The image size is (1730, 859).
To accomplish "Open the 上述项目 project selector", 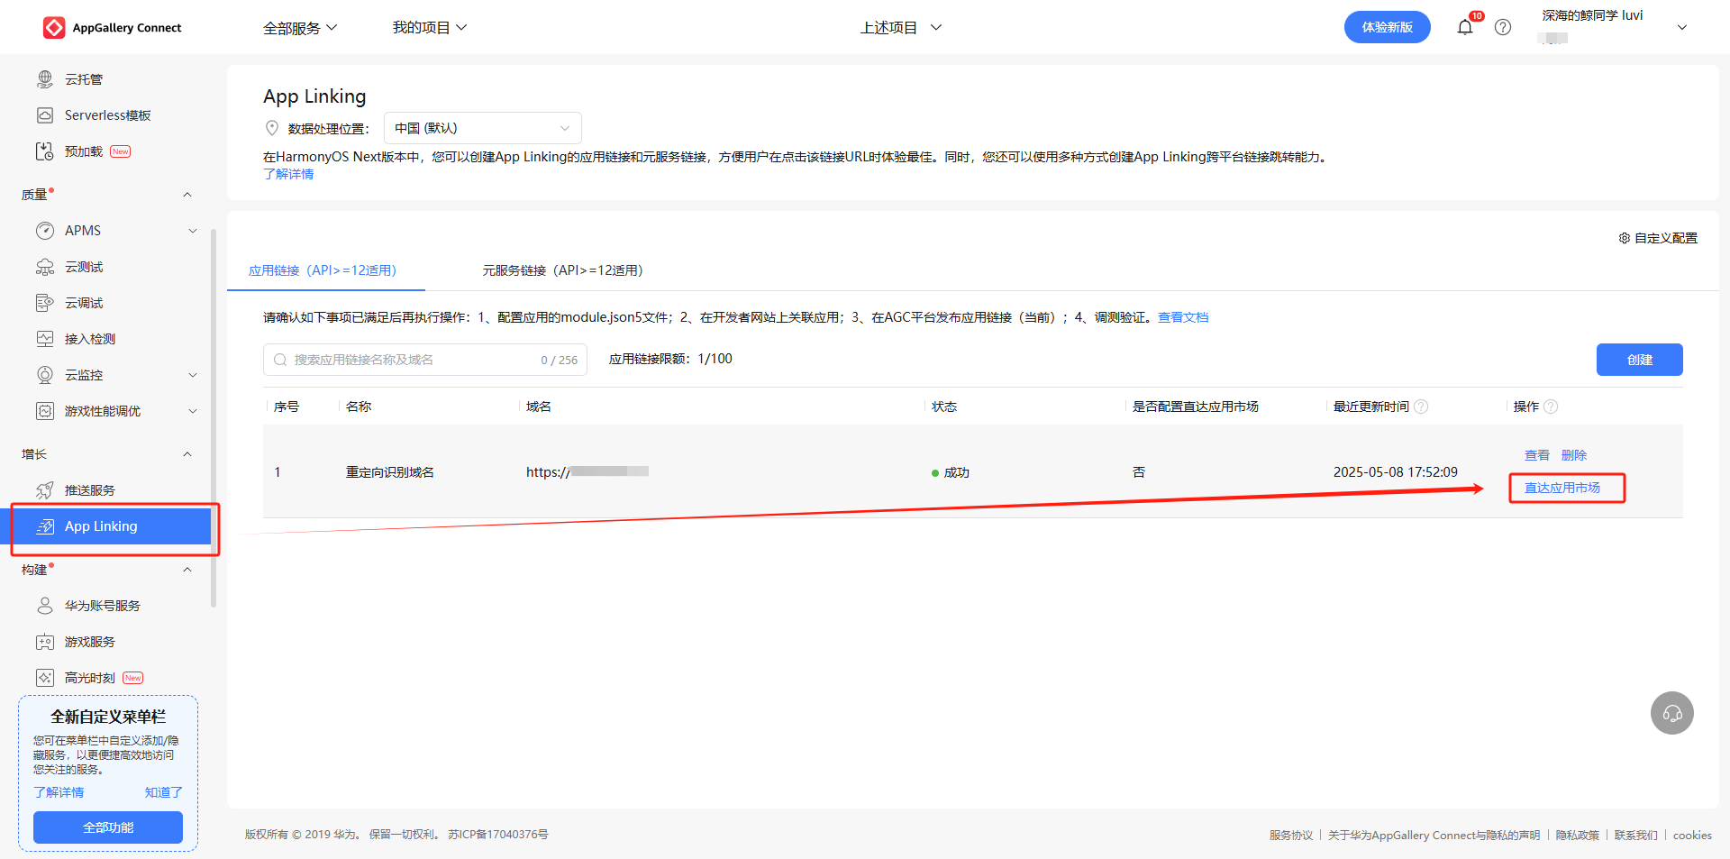I will coord(901,28).
